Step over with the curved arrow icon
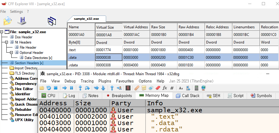The width and height of the screenshot is (279, 133). pos(87,88)
